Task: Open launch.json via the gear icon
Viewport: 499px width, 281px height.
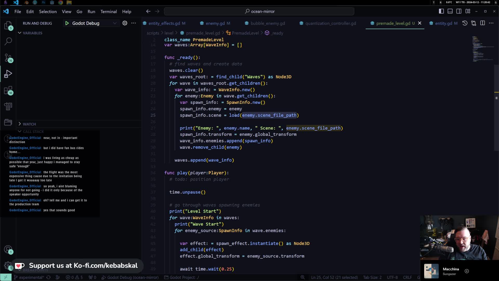Action: pyautogui.click(x=125, y=23)
